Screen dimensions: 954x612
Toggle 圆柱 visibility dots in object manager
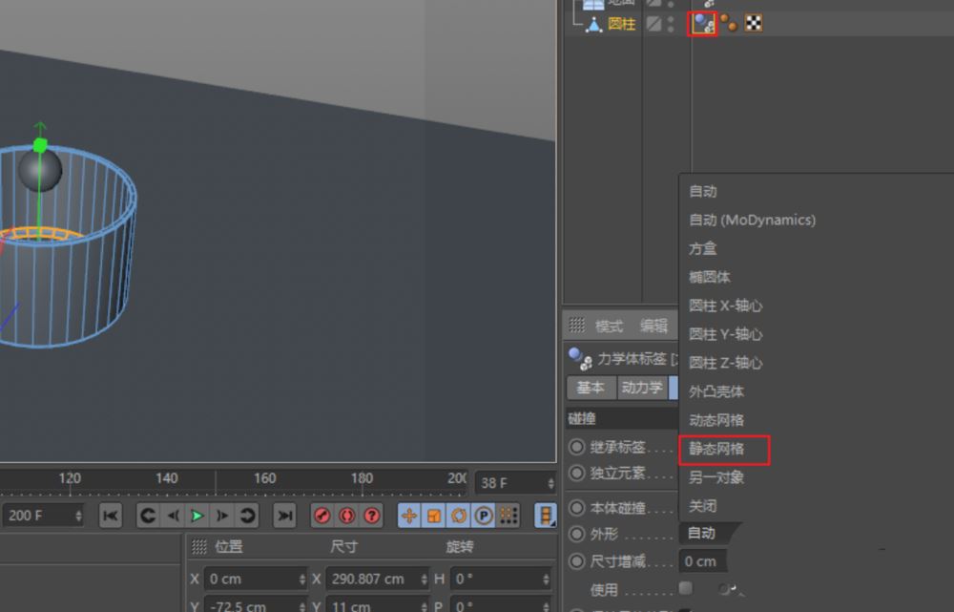(671, 24)
